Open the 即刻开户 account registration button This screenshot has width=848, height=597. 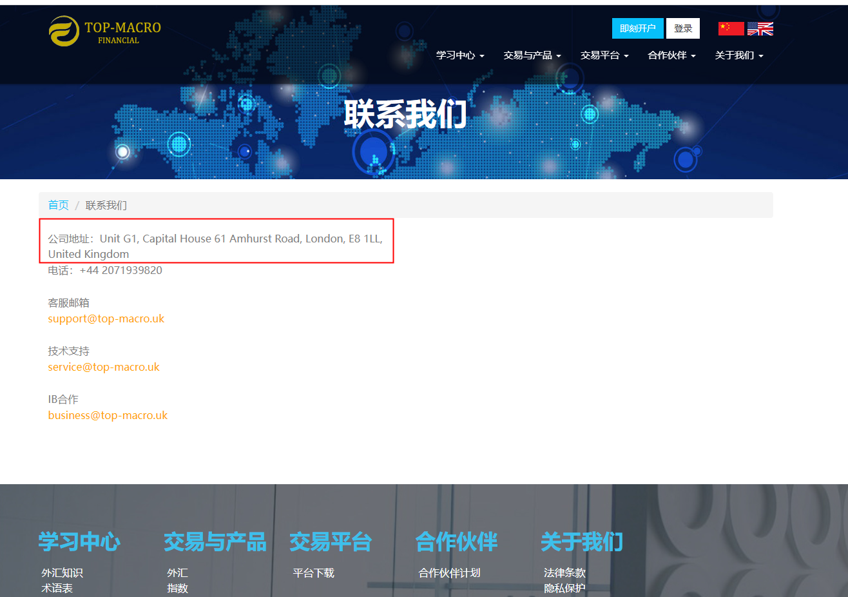point(638,28)
